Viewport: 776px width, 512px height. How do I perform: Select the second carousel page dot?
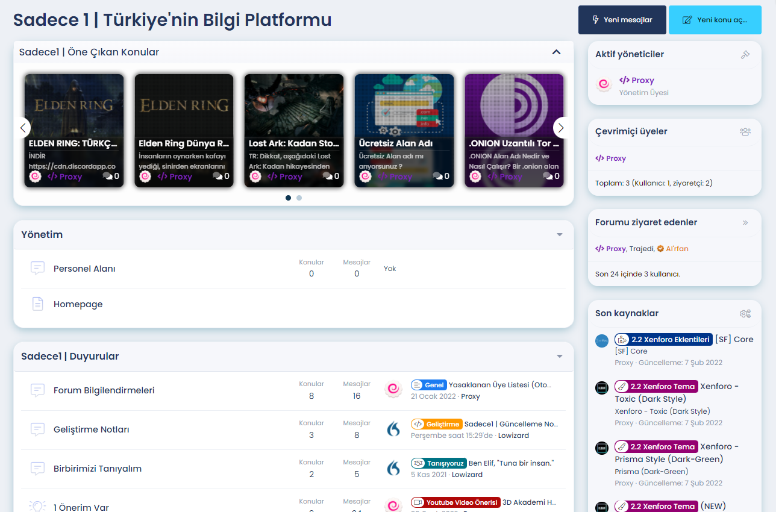pos(299,198)
